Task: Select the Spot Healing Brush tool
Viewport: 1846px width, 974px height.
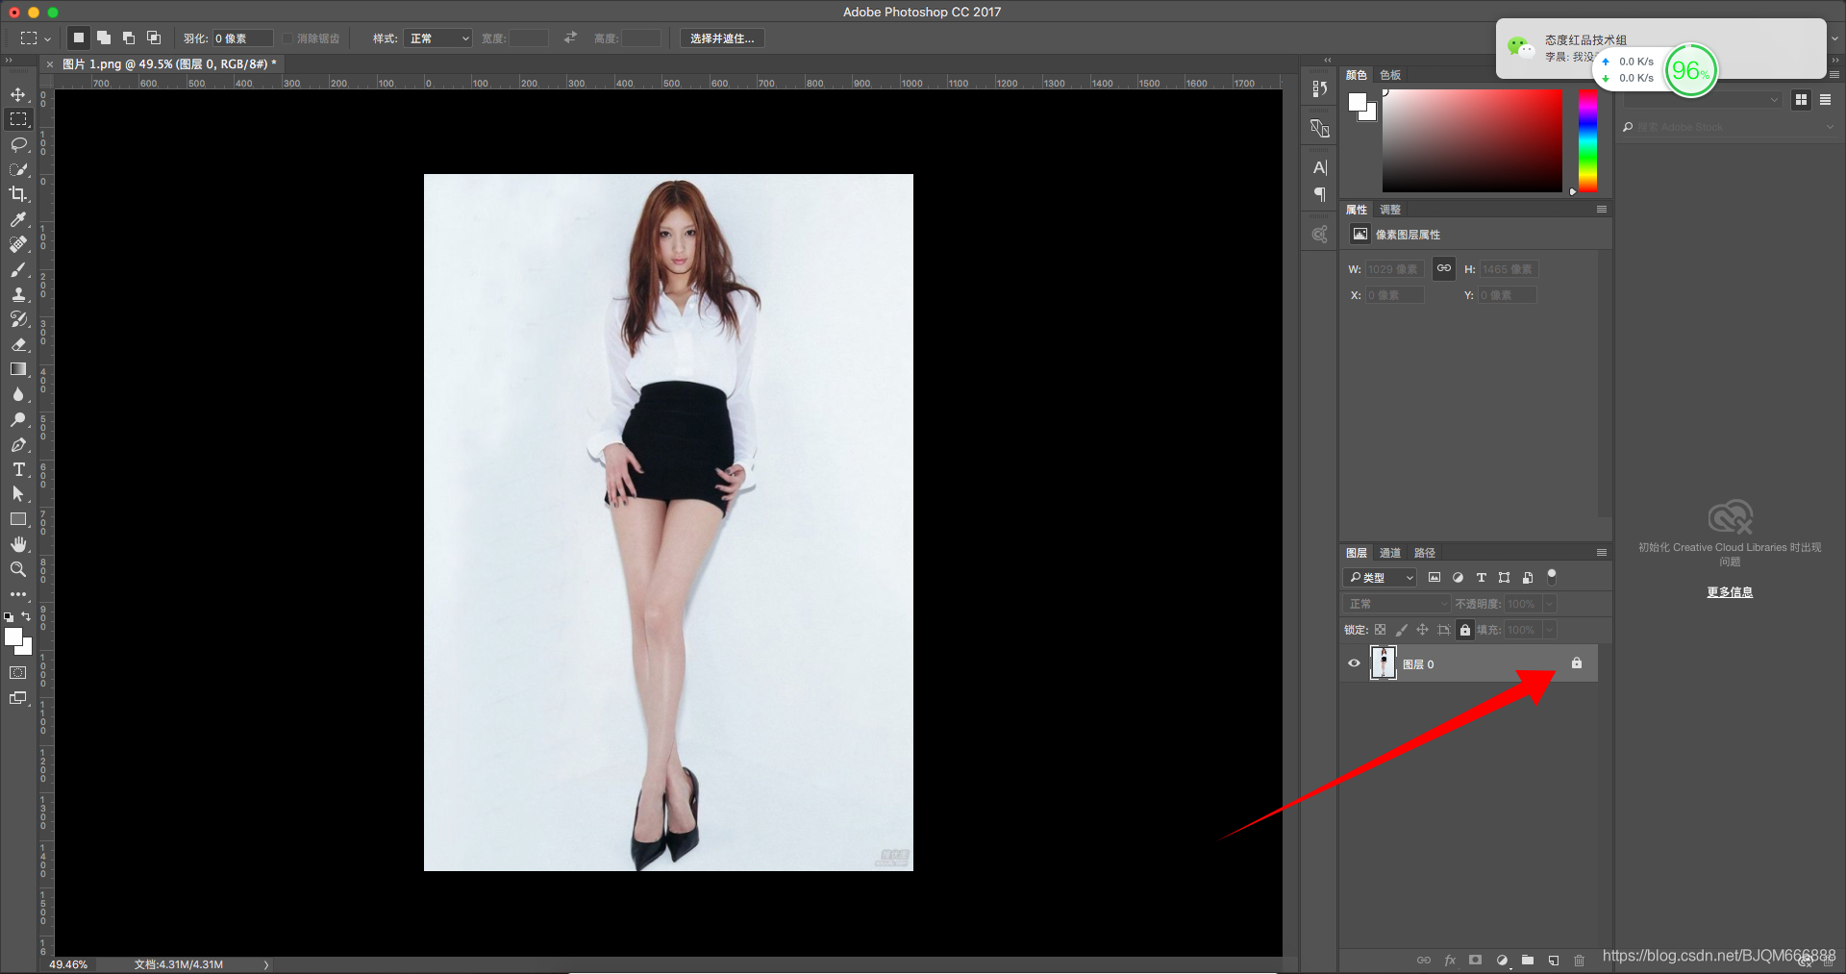Action: 18,244
